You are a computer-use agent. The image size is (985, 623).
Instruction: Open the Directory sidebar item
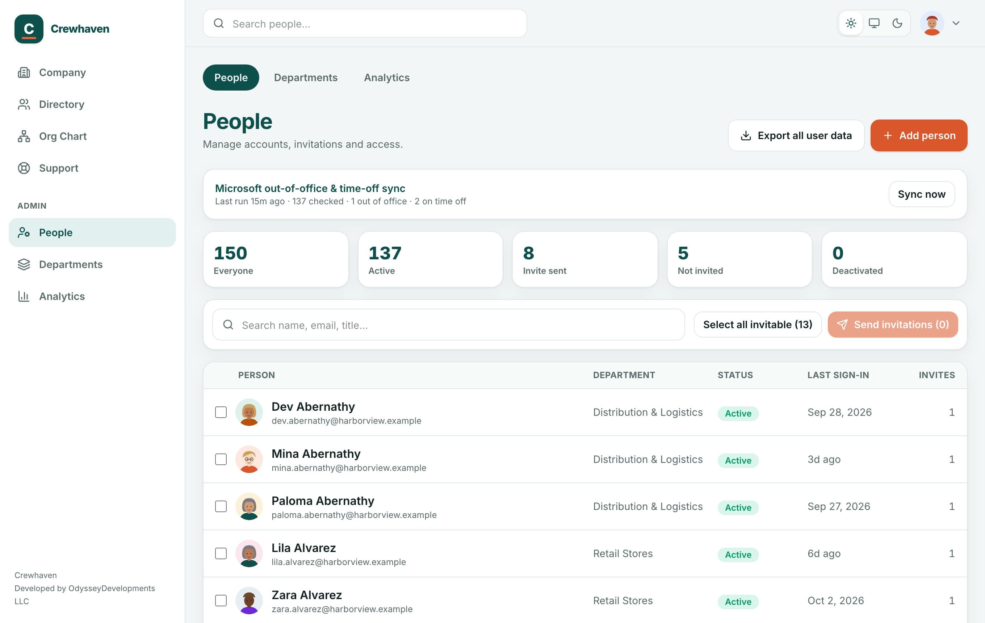92,104
